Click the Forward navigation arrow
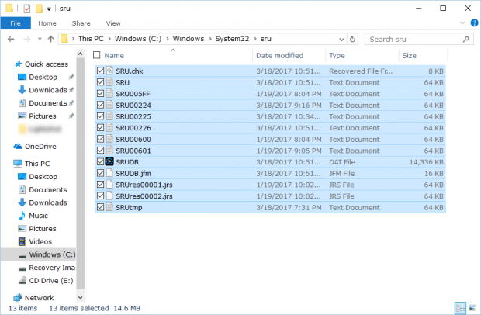 (26, 39)
